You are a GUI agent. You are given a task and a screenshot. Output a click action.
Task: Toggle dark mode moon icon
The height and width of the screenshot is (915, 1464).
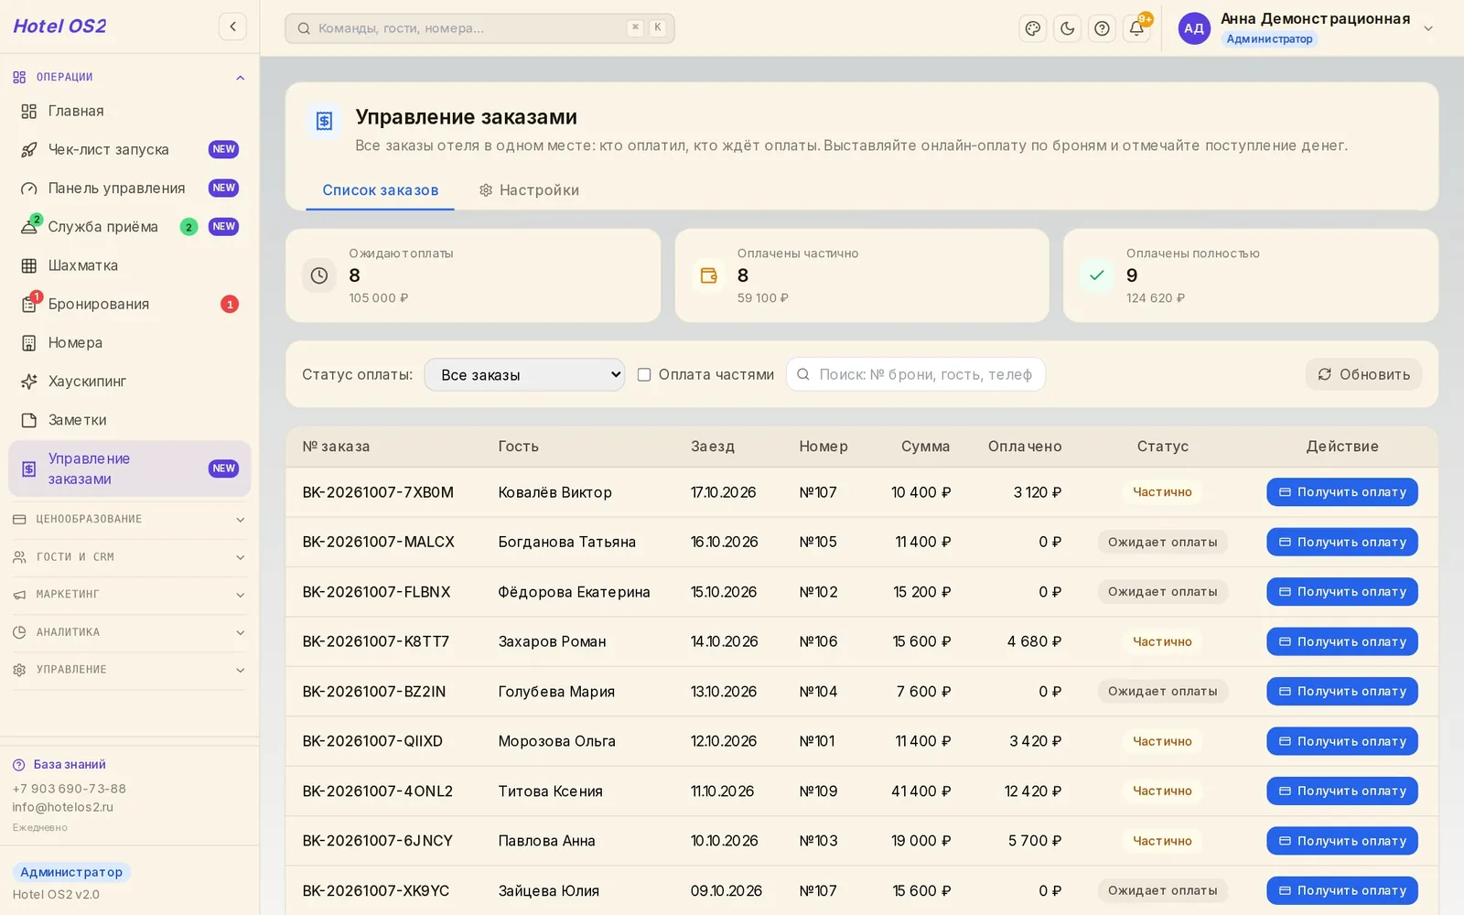[1067, 28]
